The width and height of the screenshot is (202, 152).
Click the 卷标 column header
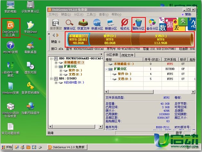click(x=124, y=60)
